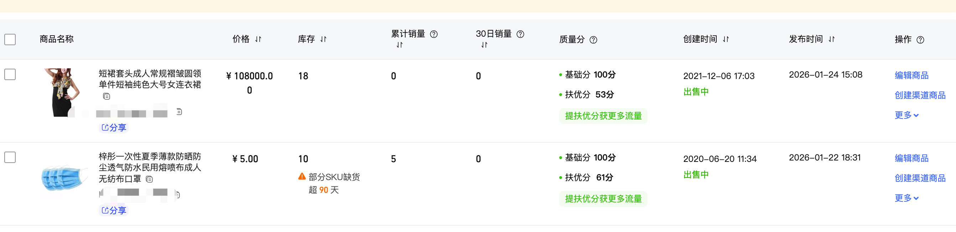
Task: Check the mask product row checkbox
Action: [x=10, y=158]
